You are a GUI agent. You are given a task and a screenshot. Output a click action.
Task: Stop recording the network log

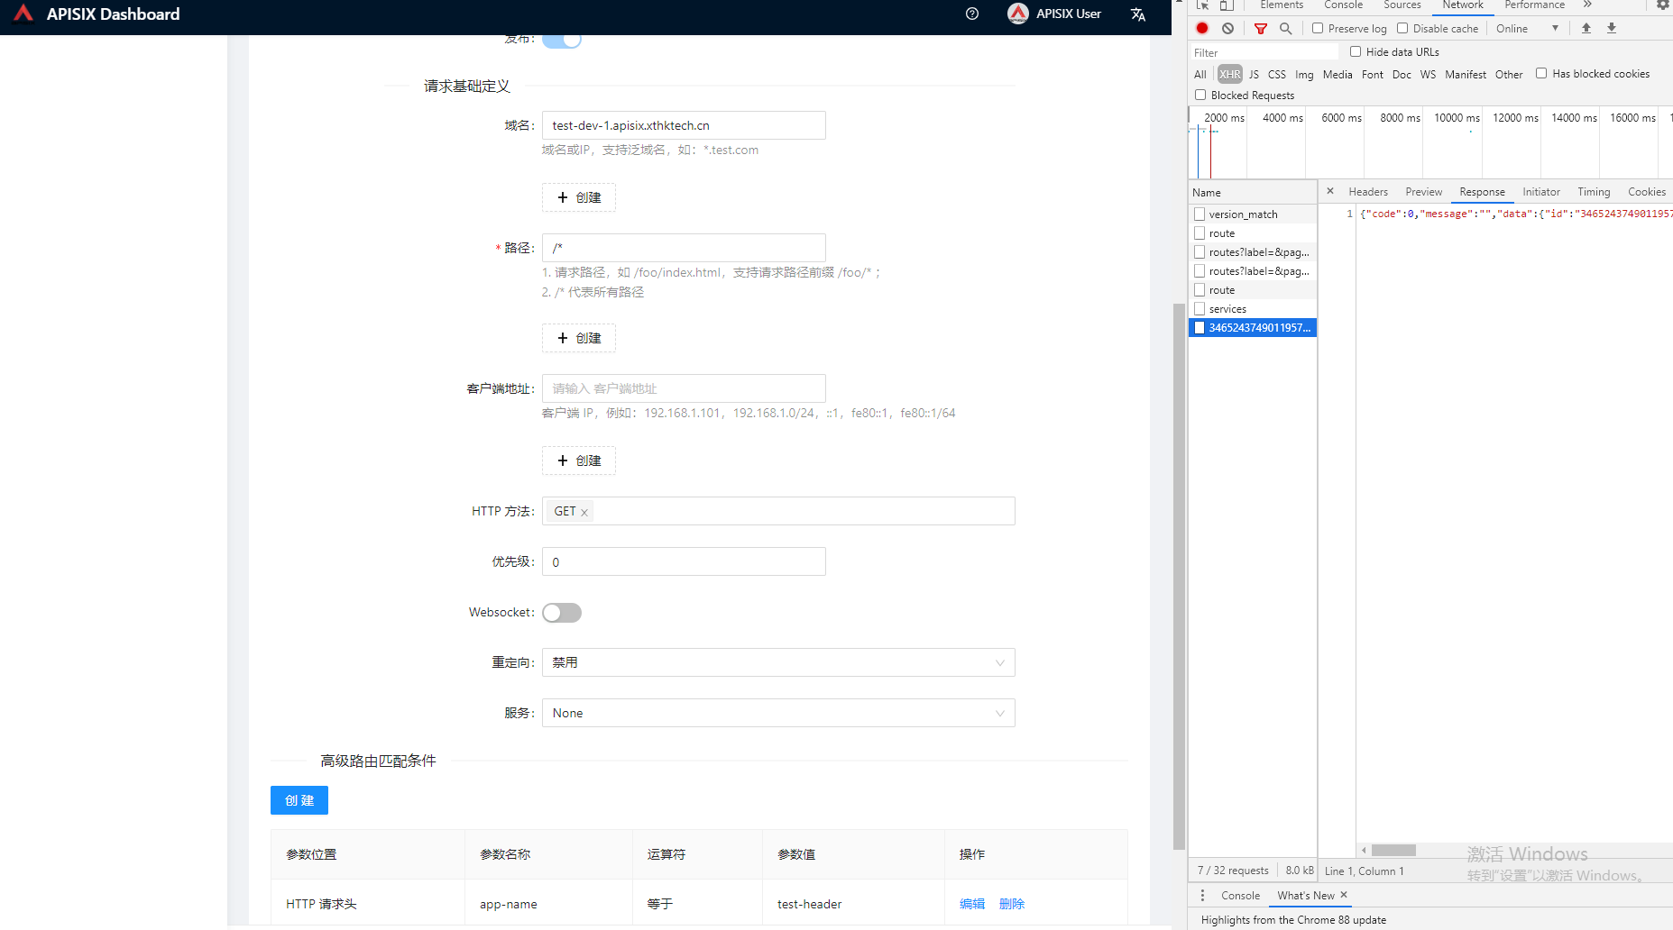1202,29
